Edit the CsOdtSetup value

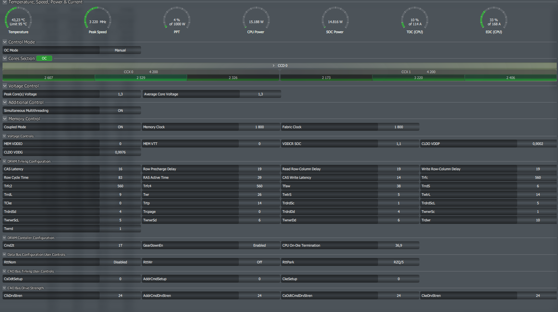120,279
